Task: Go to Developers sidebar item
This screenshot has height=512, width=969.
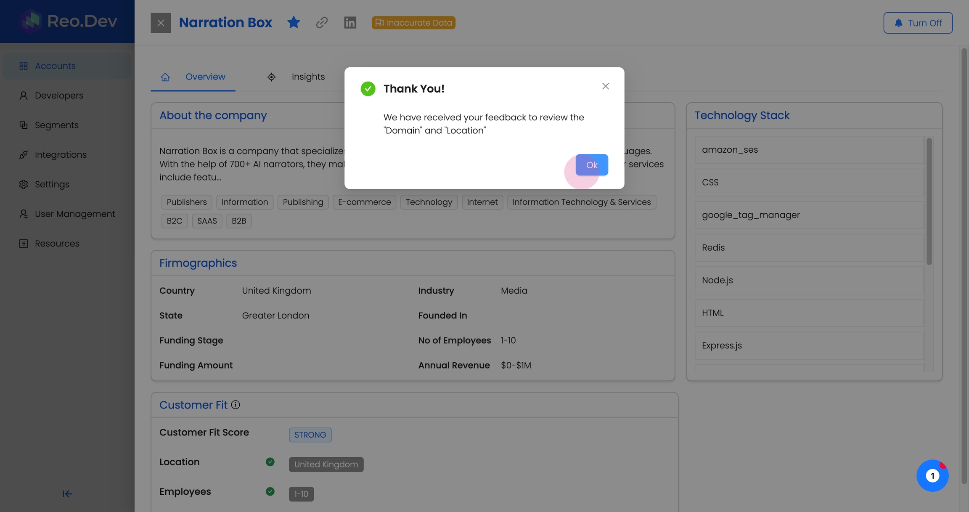Action: tap(59, 96)
